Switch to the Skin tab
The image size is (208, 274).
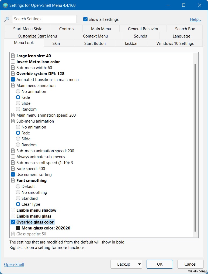pyautogui.click(x=56, y=43)
